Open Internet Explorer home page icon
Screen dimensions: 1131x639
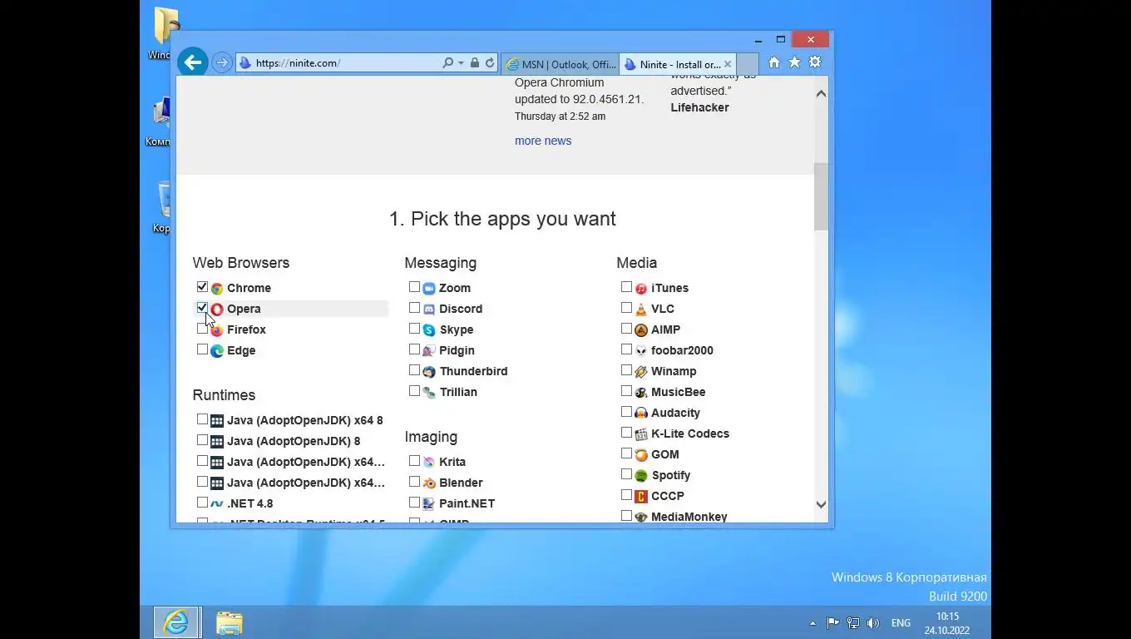(774, 62)
